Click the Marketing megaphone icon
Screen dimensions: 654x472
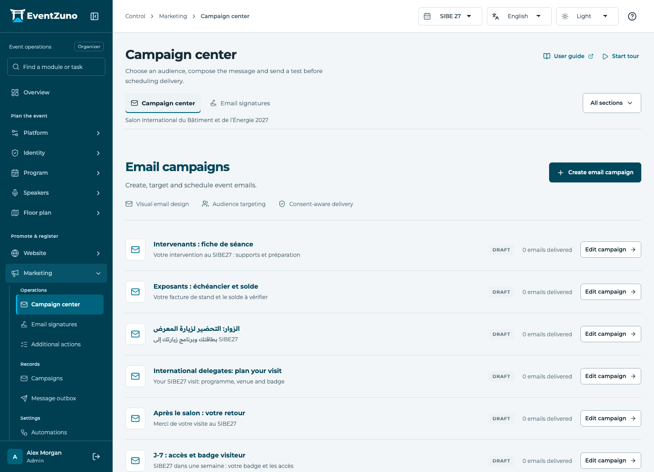pos(15,273)
